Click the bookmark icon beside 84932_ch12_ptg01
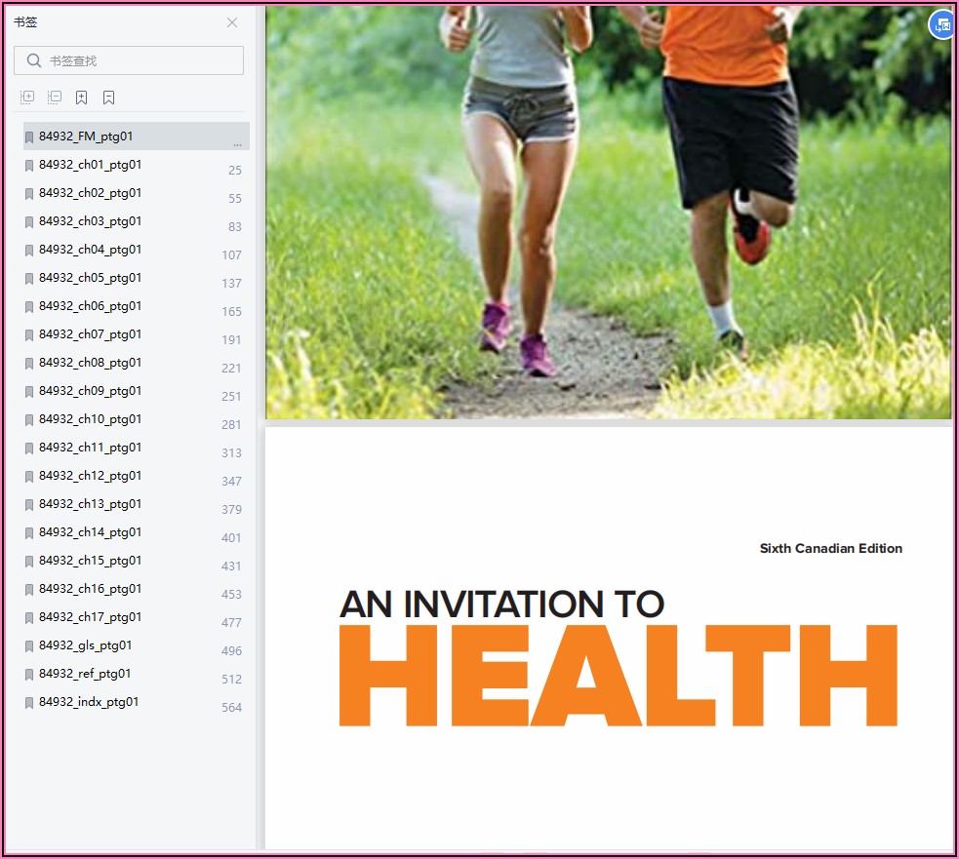 tap(28, 477)
